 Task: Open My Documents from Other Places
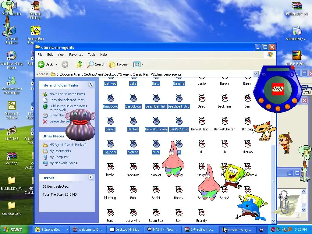[x=60, y=151]
